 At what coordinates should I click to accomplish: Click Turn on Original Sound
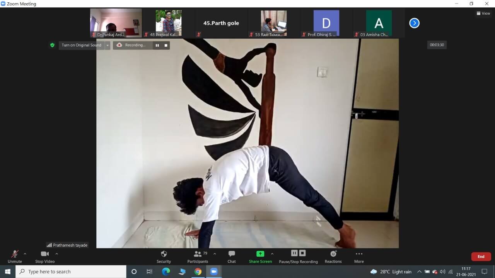(x=81, y=45)
